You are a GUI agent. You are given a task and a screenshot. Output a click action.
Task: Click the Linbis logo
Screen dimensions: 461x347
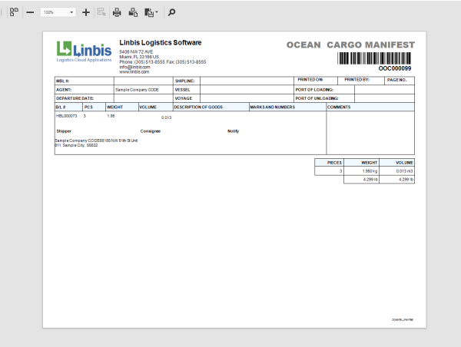tap(84, 51)
